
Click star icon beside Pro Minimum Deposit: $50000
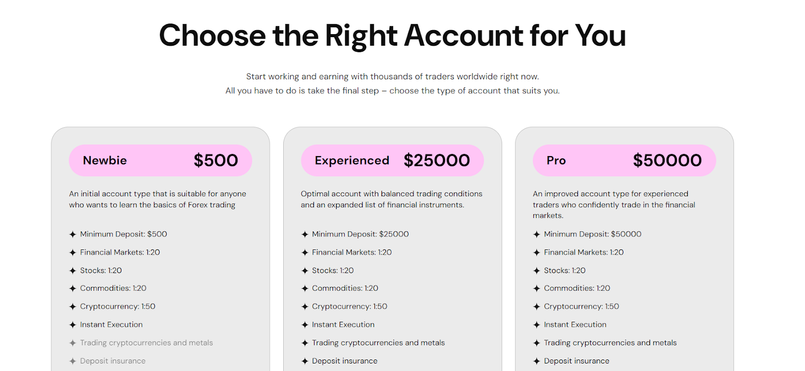(x=536, y=234)
